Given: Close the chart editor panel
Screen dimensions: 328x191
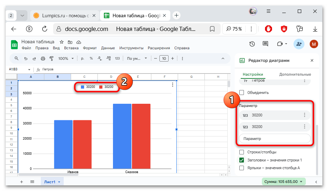Looking at the screenshot, I should (312, 61).
